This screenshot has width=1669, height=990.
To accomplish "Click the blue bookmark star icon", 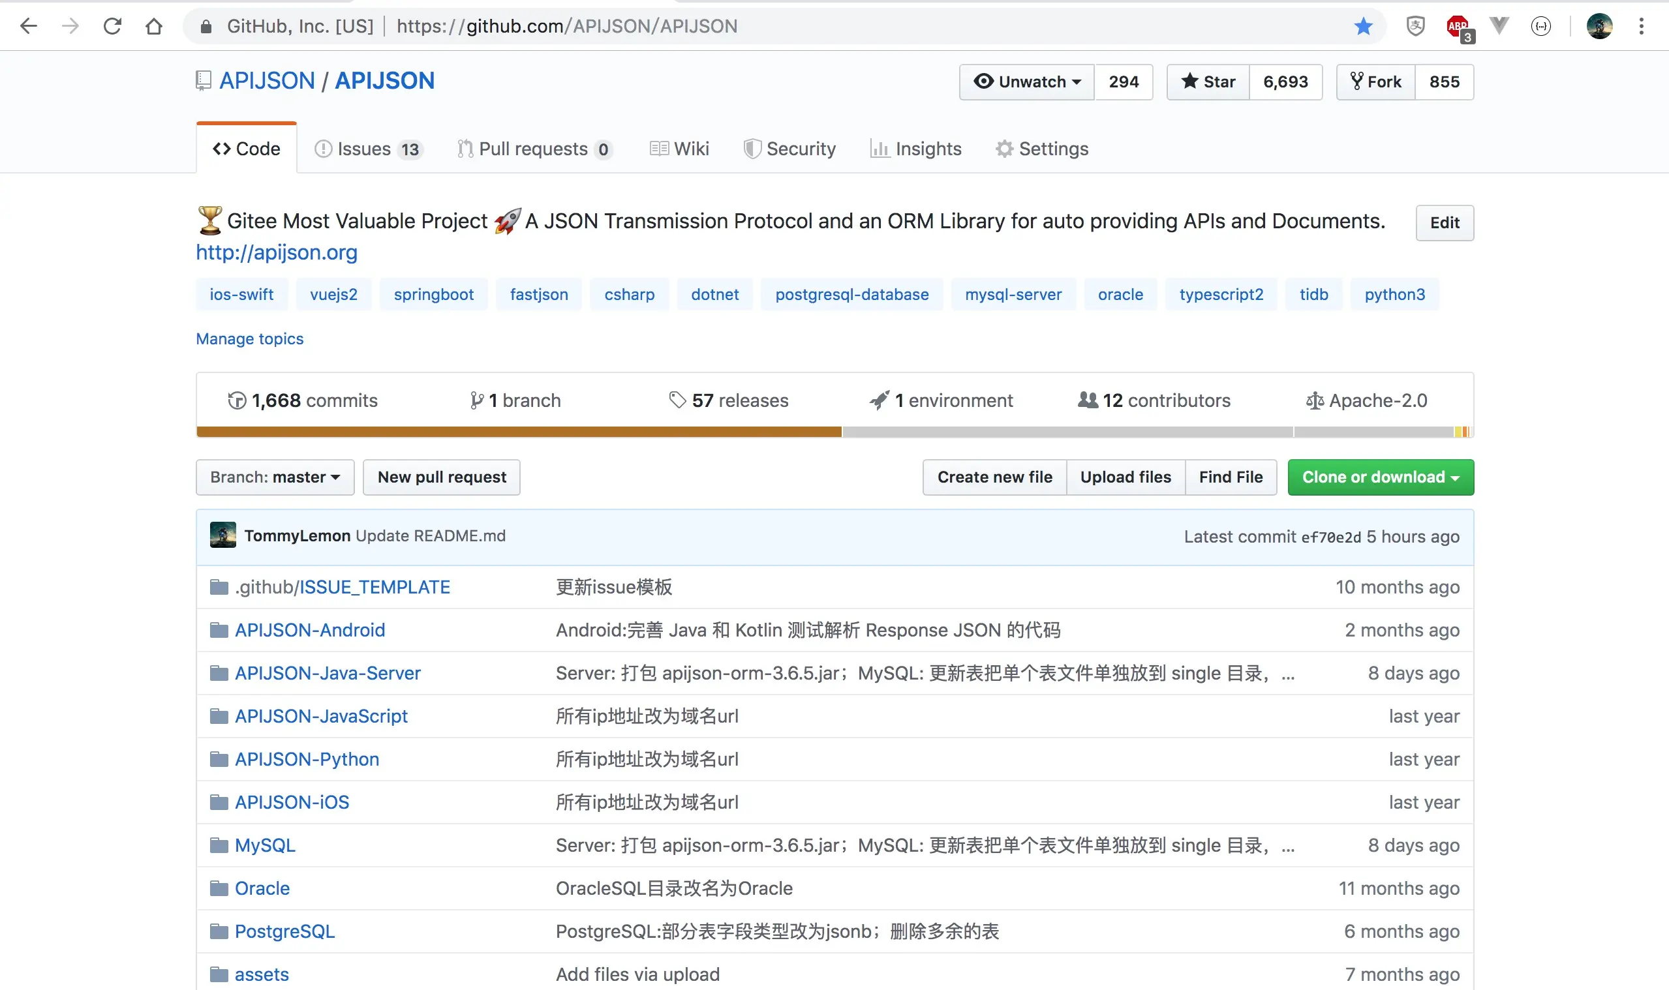I will point(1364,26).
